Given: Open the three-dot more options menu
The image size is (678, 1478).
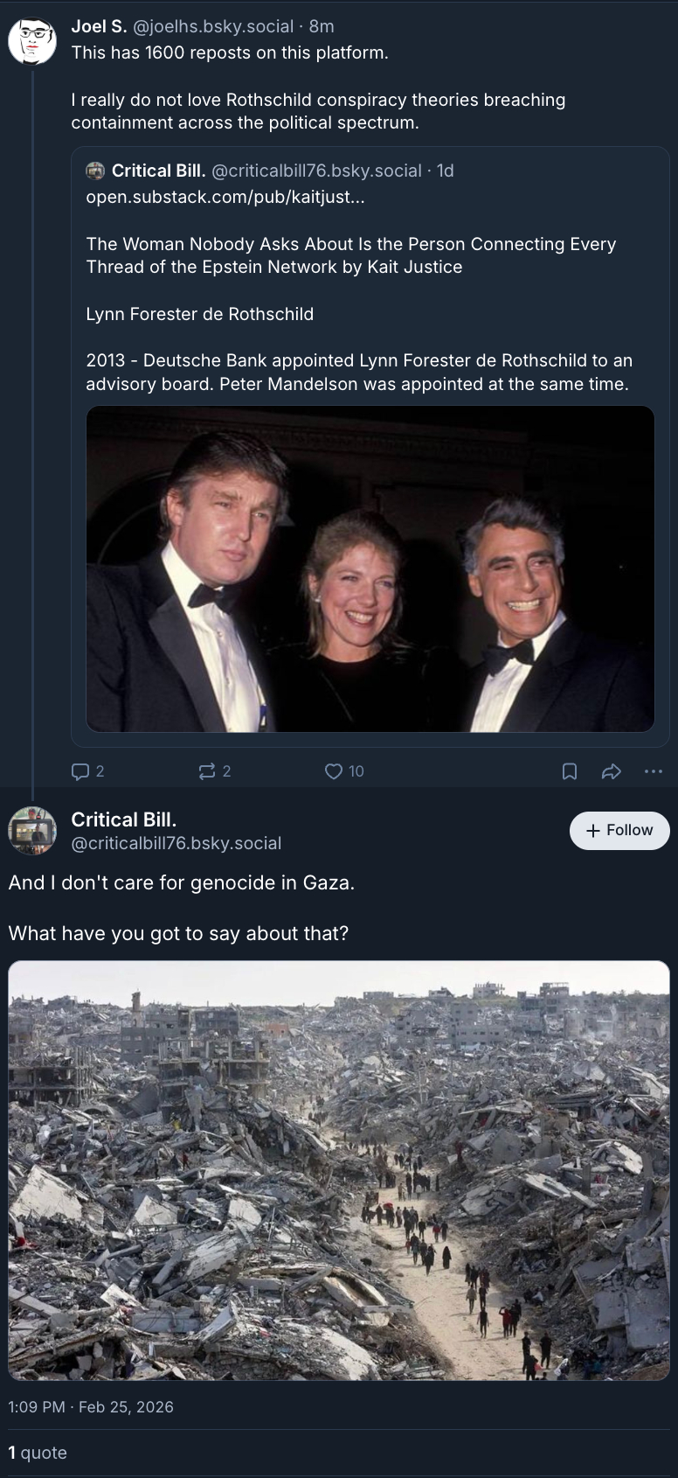Looking at the screenshot, I should click(653, 771).
